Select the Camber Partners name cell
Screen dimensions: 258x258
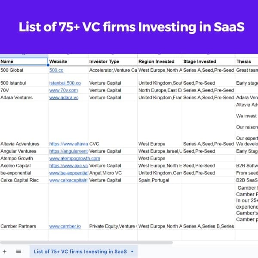pyautogui.click(x=18, y=226)
